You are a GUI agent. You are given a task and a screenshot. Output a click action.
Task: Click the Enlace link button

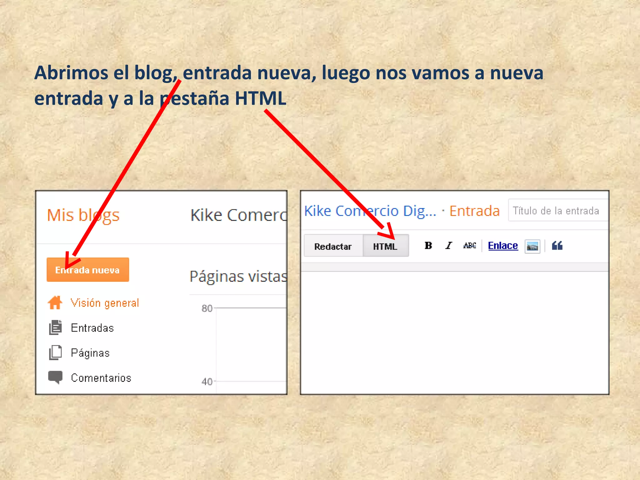coord(503,246)
